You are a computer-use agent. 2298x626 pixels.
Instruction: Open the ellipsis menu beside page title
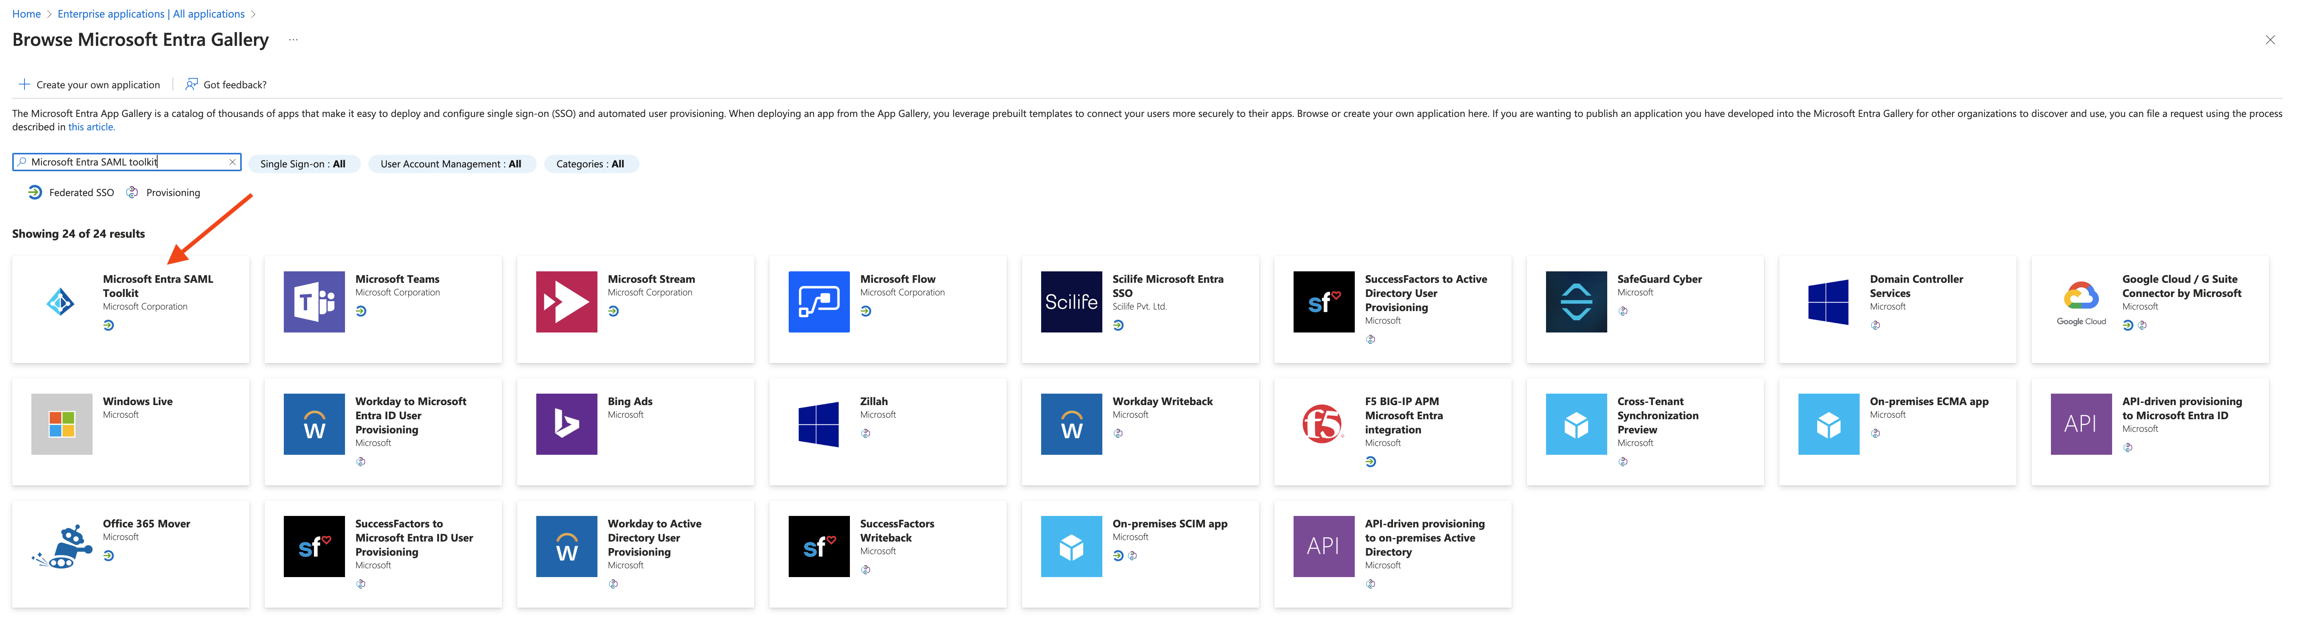[293, 40]
